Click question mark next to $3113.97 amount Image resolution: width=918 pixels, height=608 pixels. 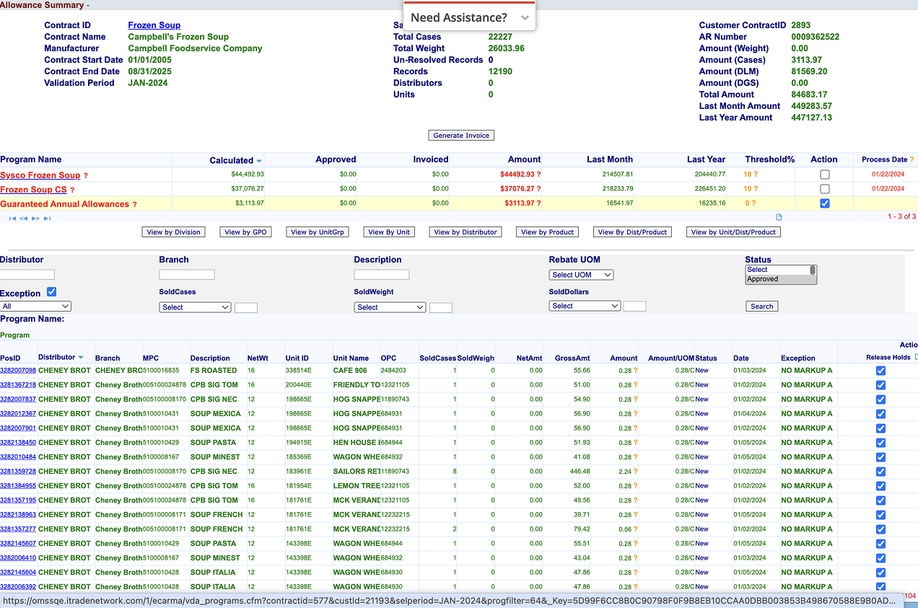point(538,203)
